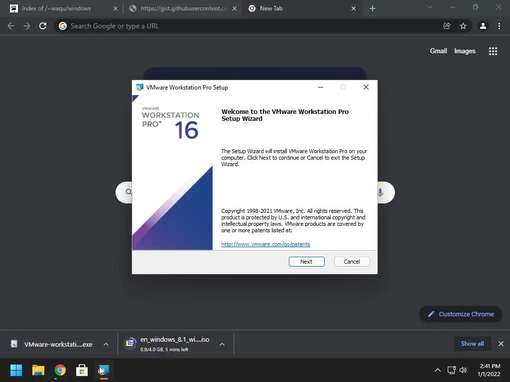Open Microsoft Store from taskbar
This screenshot has width=510, height=382.
coord(82,370)
